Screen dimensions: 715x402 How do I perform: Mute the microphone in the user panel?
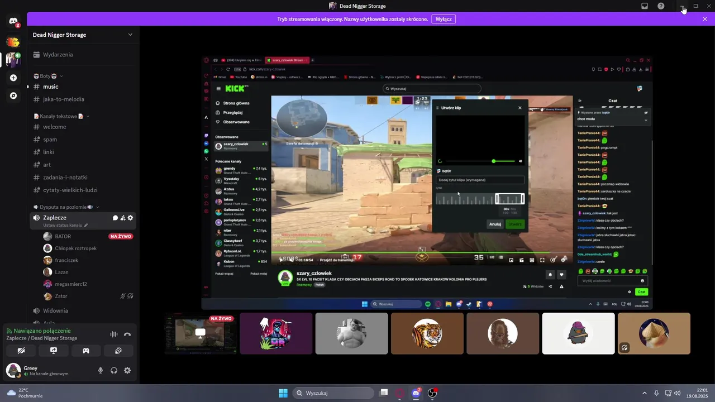(x=101, y=370)
